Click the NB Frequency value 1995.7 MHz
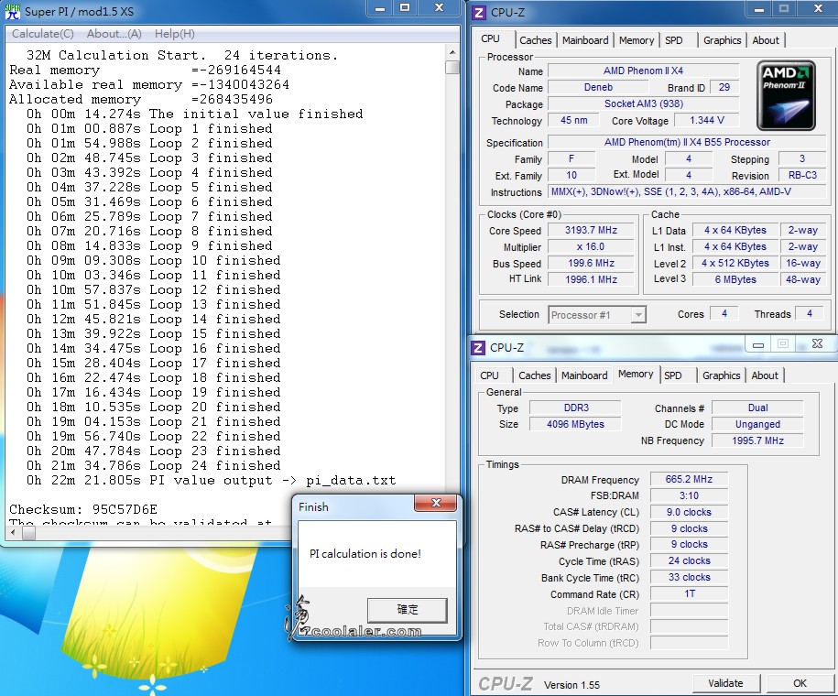 pos(757,441)
